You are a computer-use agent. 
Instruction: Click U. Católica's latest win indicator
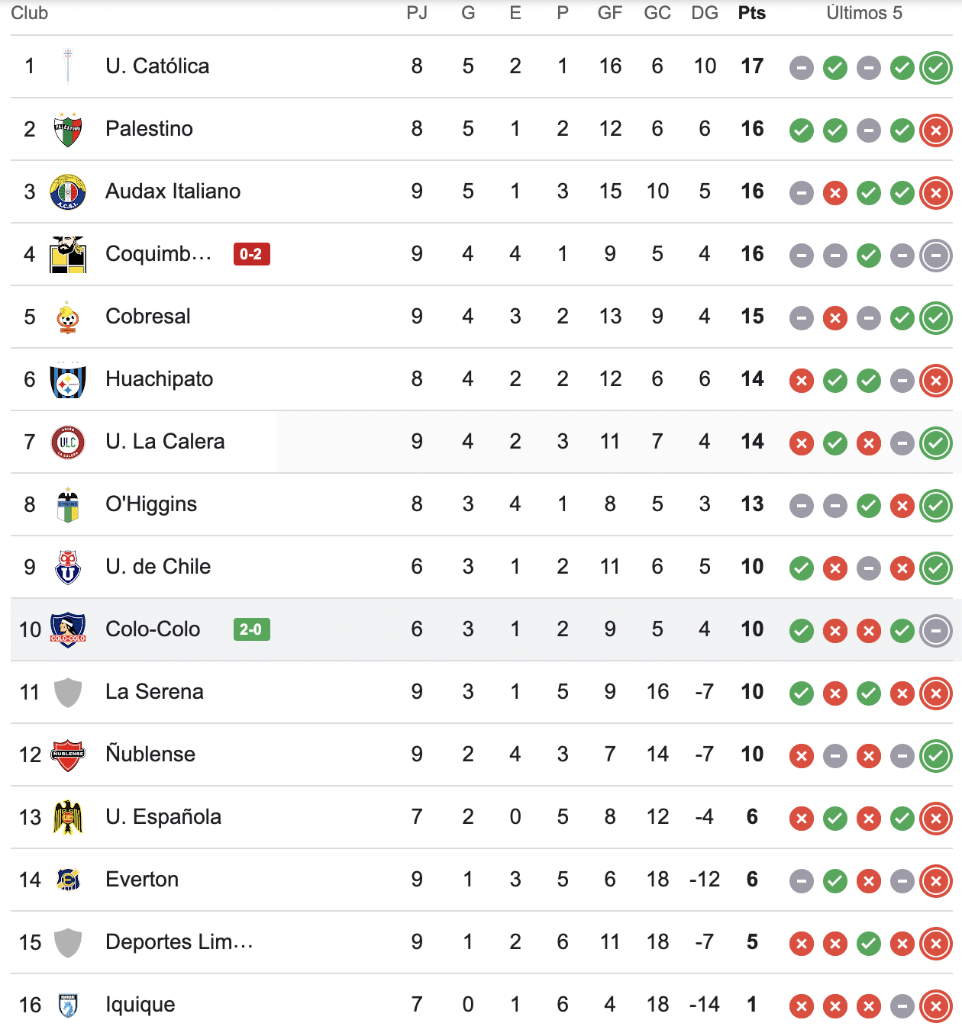(935, 66)
